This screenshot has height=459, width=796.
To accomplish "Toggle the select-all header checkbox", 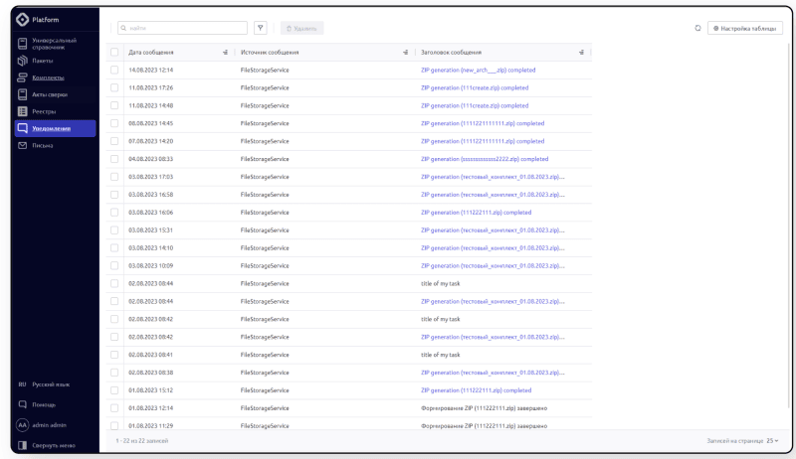I will coord(114,52).
